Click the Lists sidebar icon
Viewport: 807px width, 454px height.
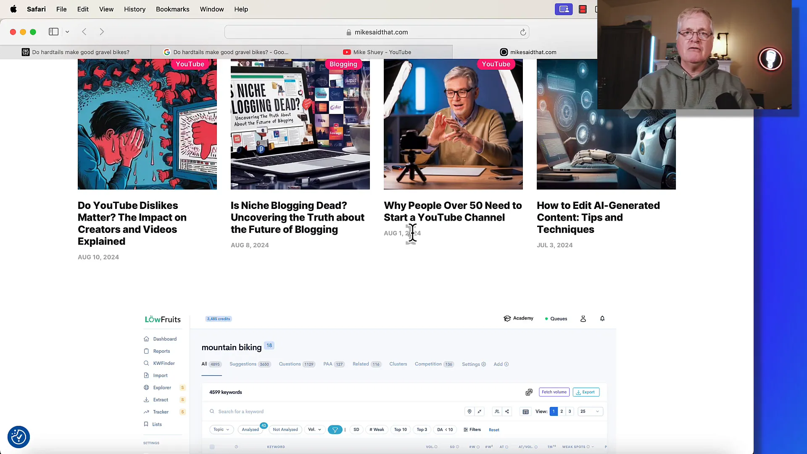pos(146,423)
